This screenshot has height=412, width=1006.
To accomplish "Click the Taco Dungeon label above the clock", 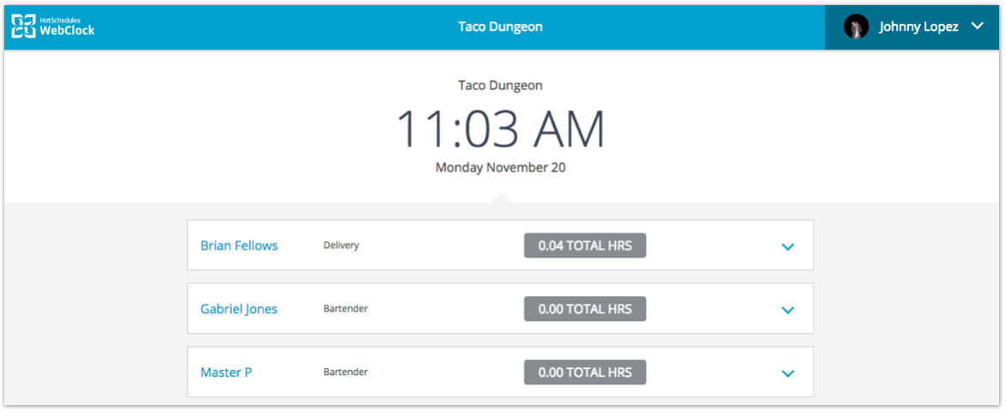I will pyautogui.click(x=501, y=85).
